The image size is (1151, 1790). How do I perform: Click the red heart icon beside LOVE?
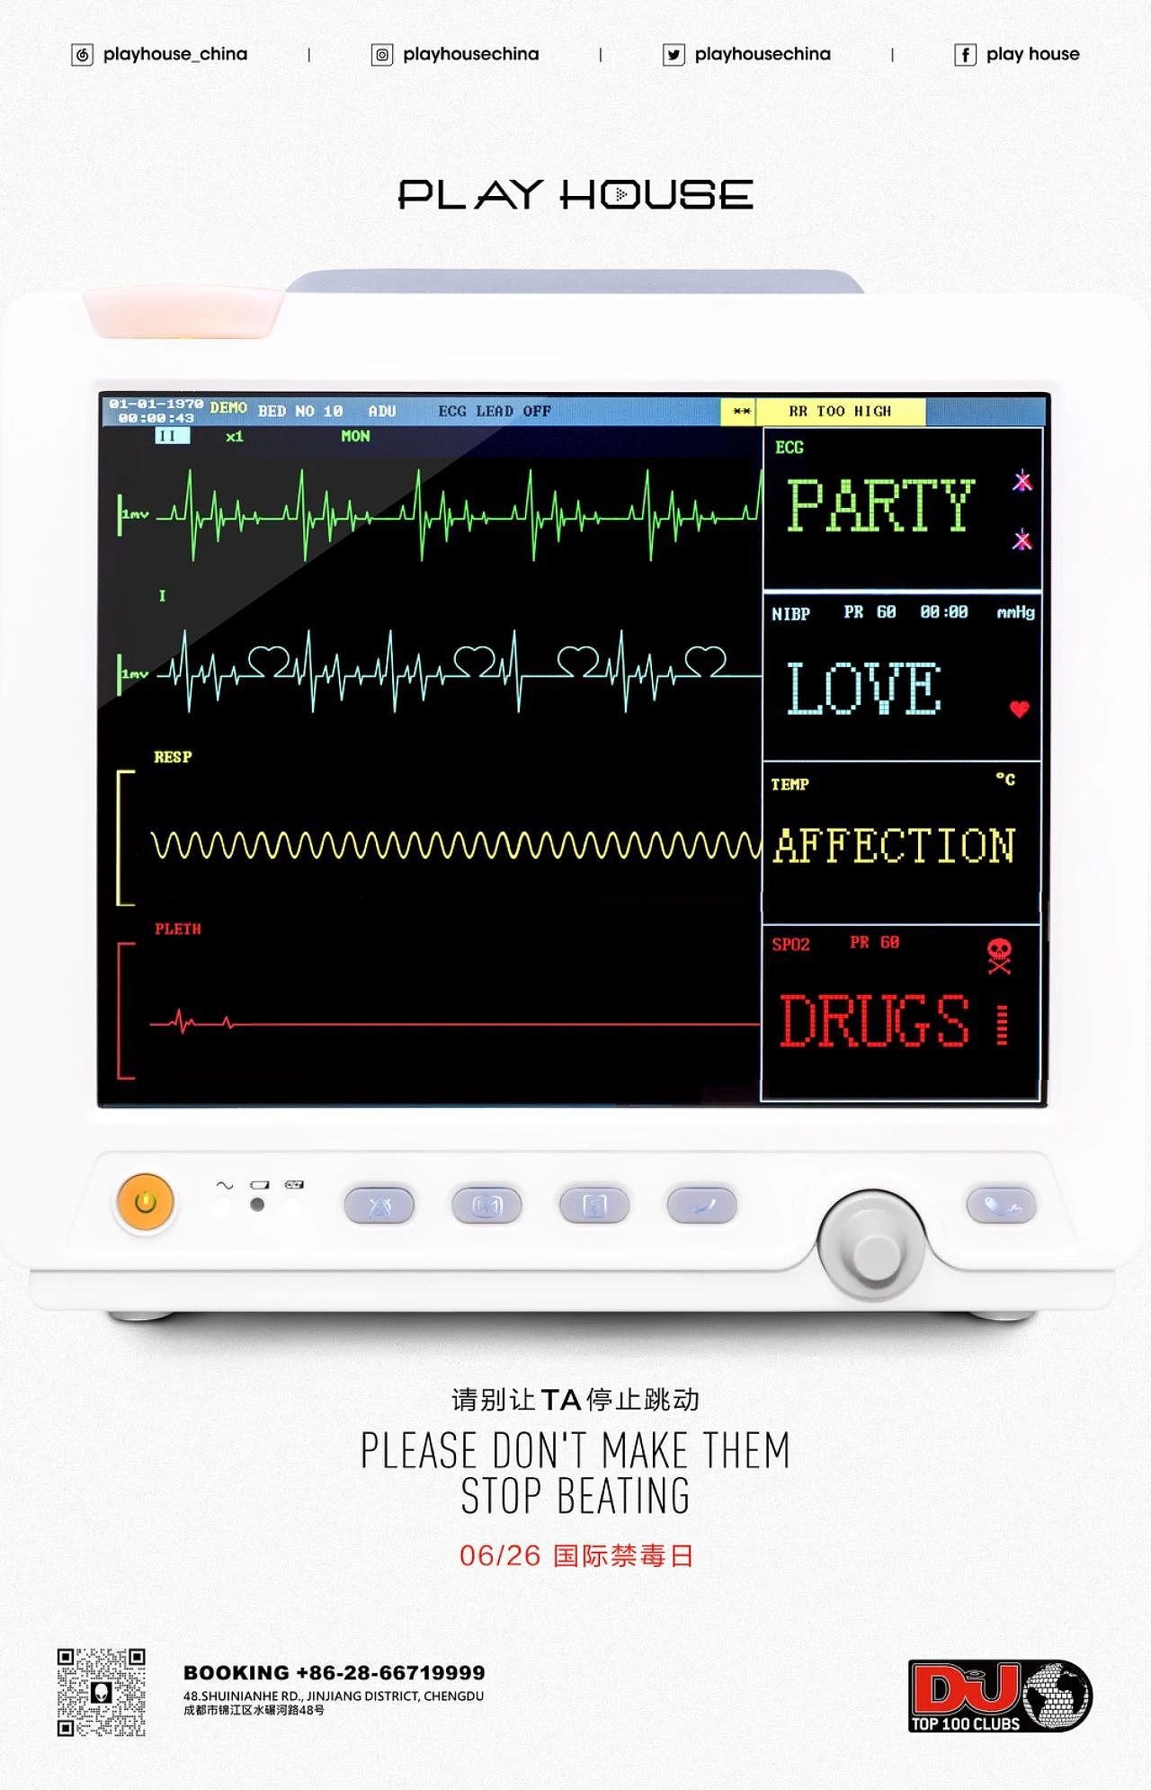coord(1019,708)
